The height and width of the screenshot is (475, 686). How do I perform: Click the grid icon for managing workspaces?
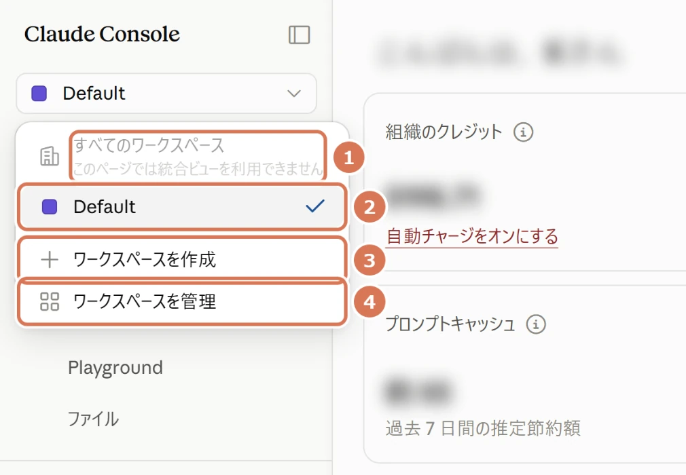[x=50, y=301]
